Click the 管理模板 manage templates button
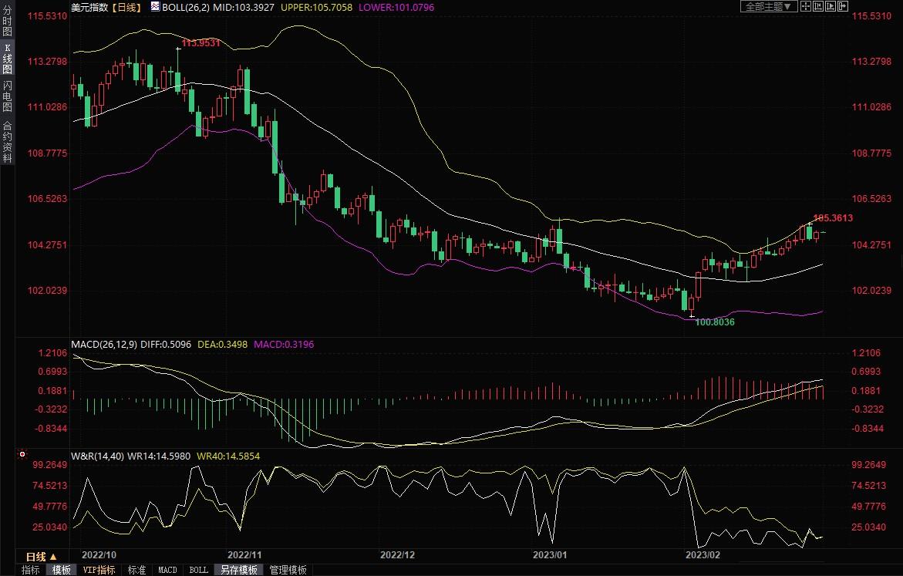 [x=288, y=570]
